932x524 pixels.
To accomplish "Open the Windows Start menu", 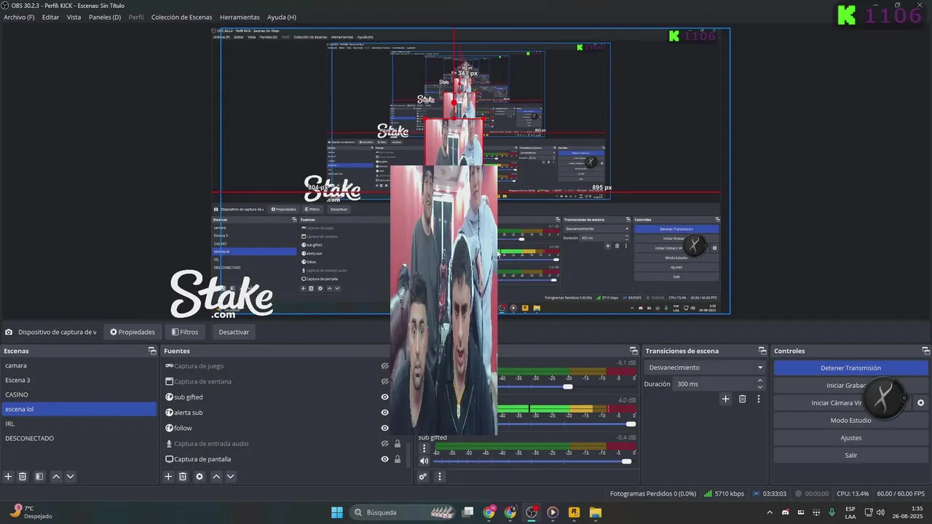I will pos(337,512).
